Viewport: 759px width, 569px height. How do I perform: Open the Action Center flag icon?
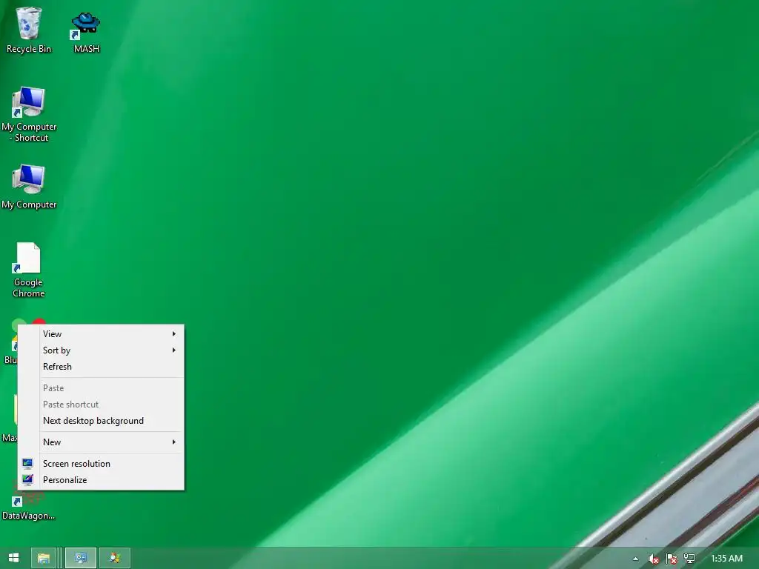pos(672,559)
